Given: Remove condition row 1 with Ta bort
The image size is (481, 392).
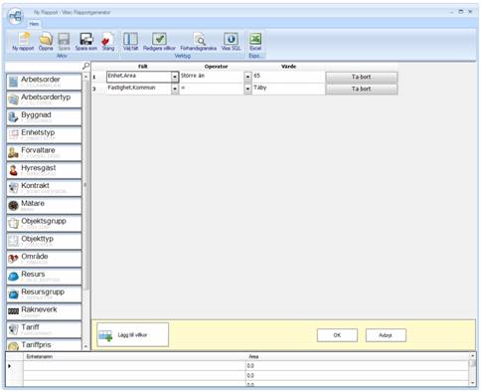Looking at the screenshot, I should click(x=361, y=77).
